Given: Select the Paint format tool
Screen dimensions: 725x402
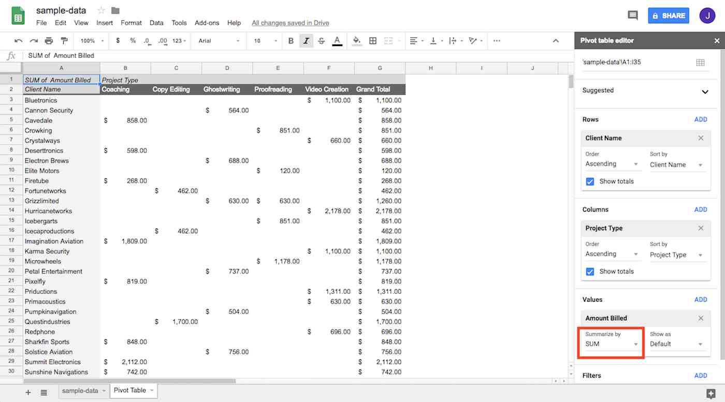Looking at the screenshot, I should [64, 40].
